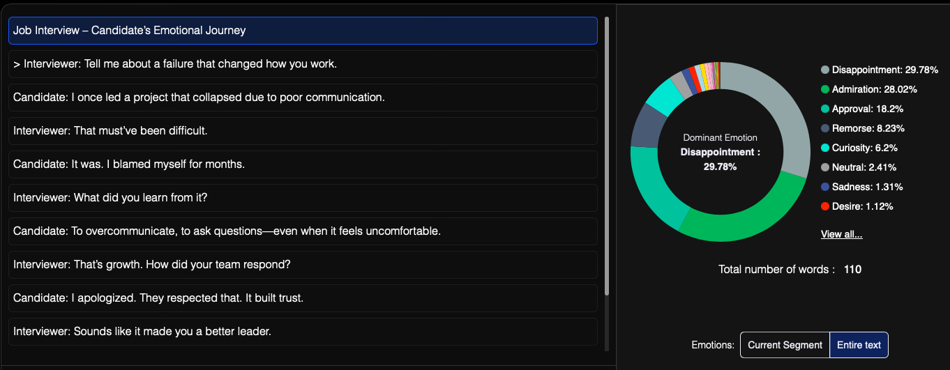Viewport: 950px width, 370px height.
Task: Select line 'Tell me about a failure'
Action: [303, 64]
